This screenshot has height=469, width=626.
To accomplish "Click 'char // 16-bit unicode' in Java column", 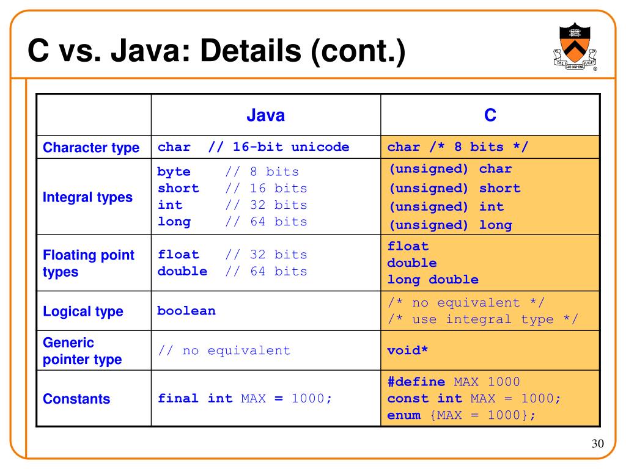I will coord(254,147).
